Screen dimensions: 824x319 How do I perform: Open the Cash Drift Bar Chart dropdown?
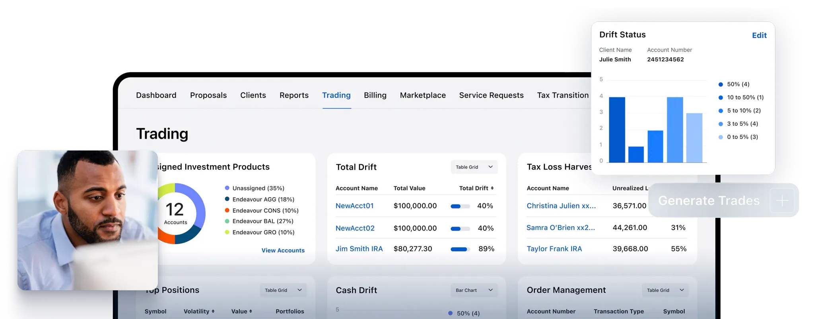[474, 290]
